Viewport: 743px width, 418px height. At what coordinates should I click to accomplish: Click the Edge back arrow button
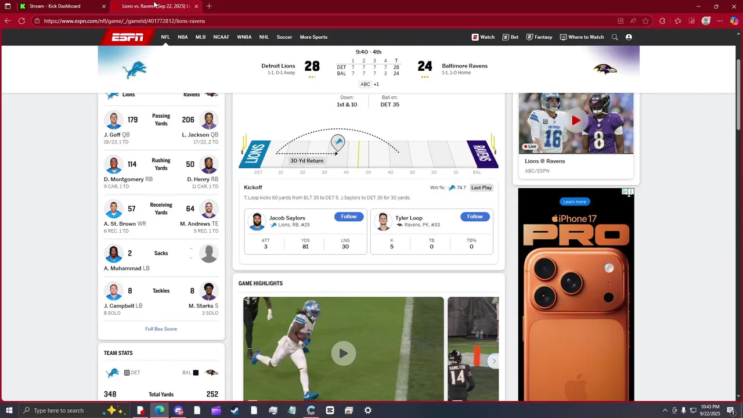coord(8,21)
